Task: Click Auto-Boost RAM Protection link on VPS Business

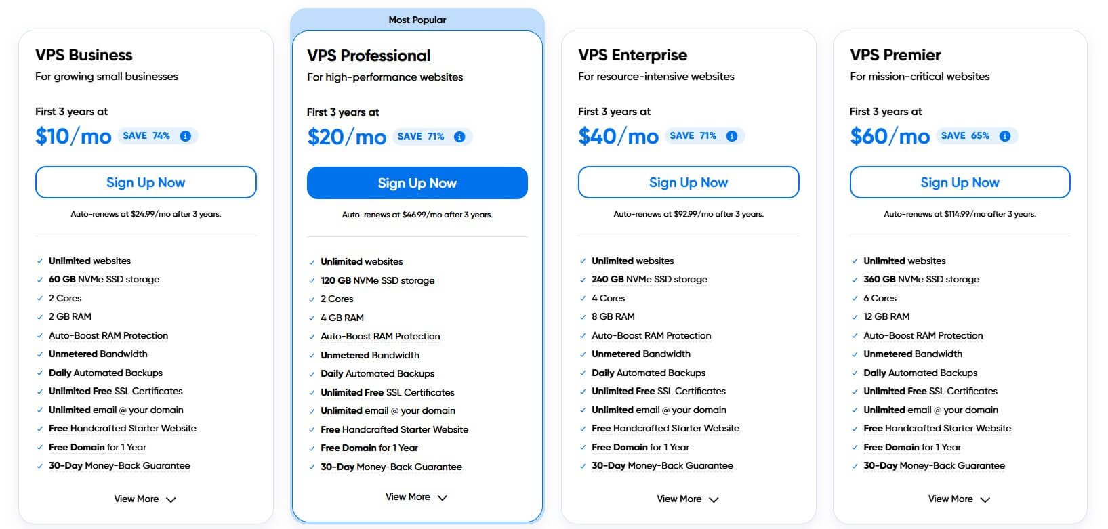Action: point(108,335)
